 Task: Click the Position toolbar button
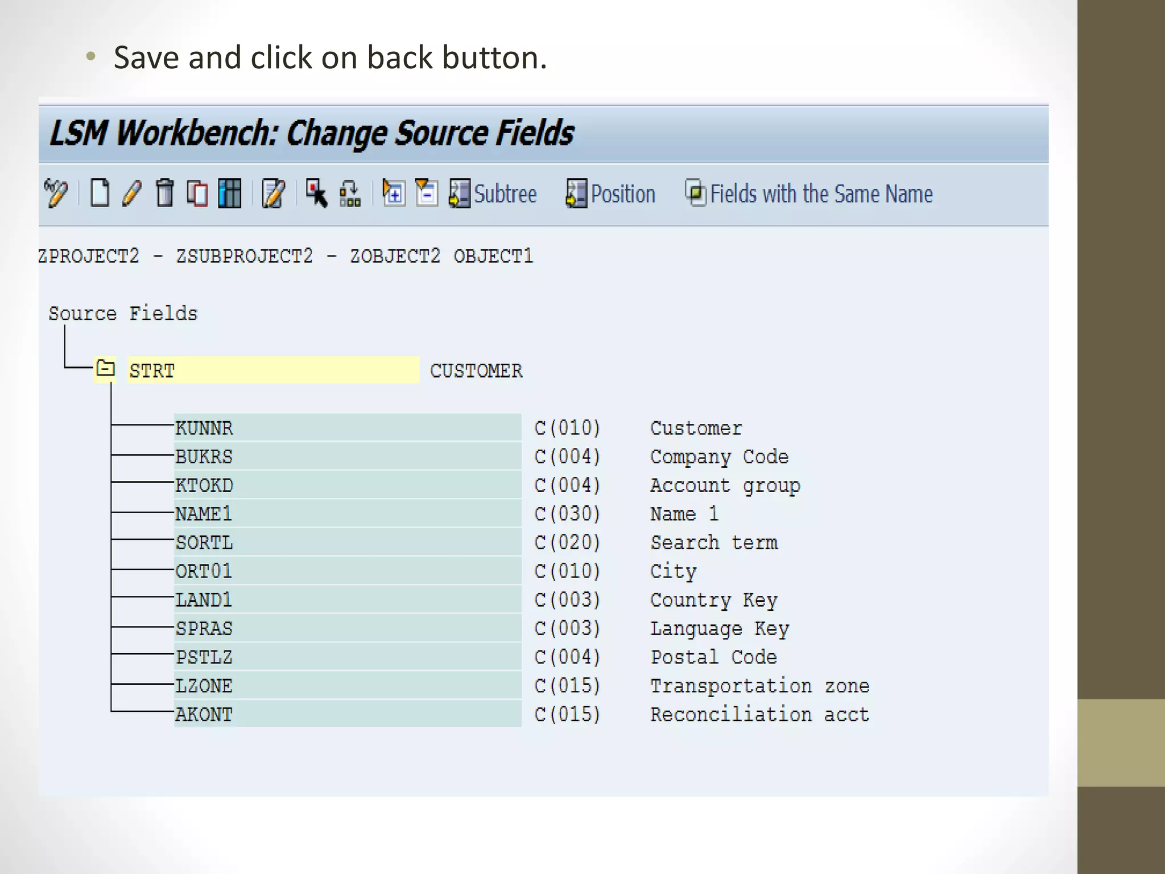(x=610, y=194)
